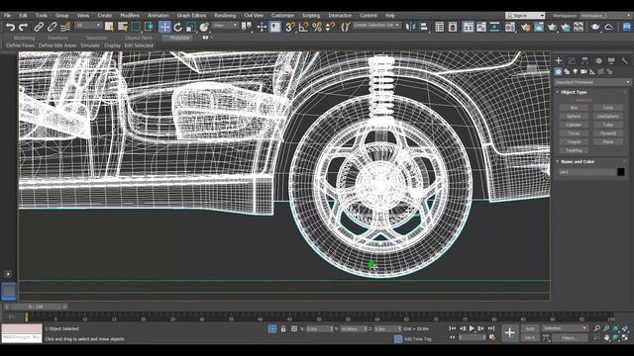
Task: Open the Modifiers menu
Action: (130, 16)
